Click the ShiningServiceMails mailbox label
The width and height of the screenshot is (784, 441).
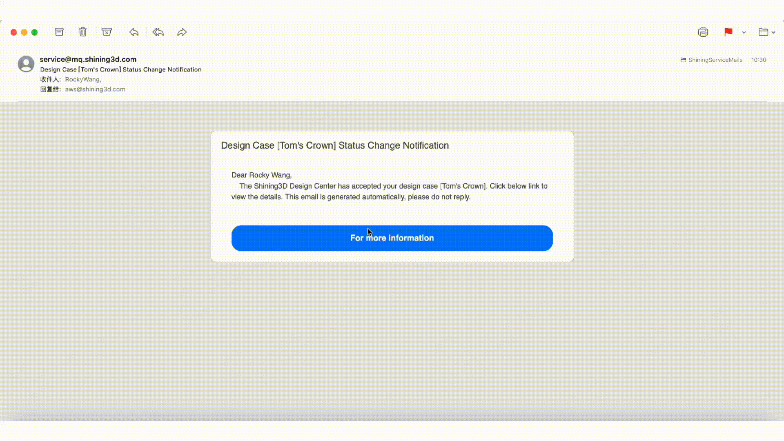pos(715,60)
